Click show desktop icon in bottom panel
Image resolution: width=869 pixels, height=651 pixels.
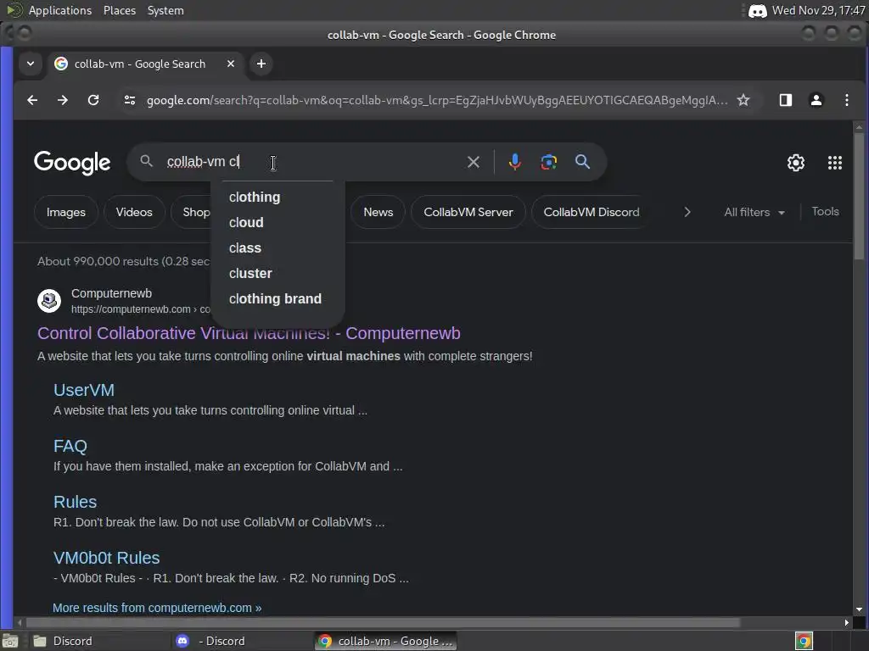point(10,641)
